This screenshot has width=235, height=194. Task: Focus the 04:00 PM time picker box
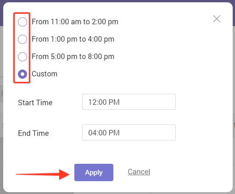[x=129, y=132]
